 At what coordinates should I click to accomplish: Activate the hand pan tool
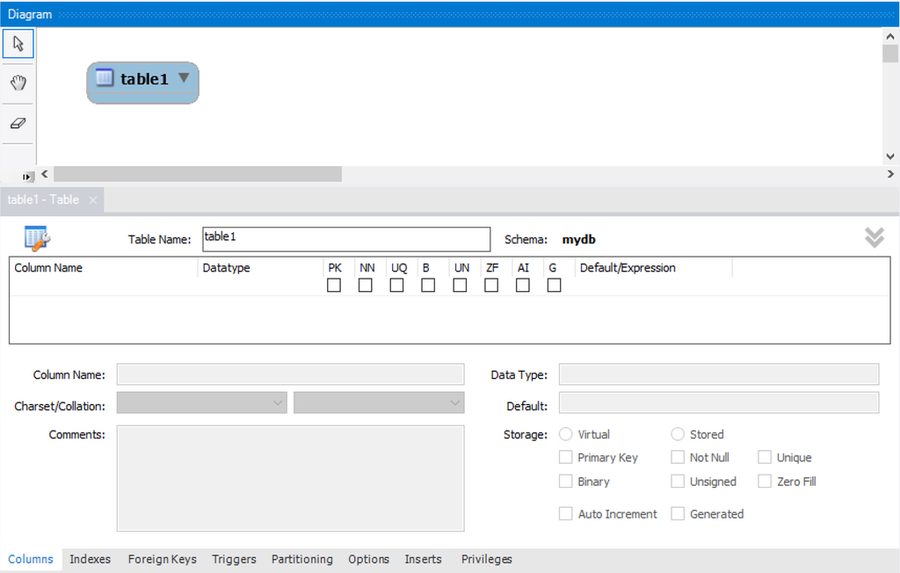point(18,82)
